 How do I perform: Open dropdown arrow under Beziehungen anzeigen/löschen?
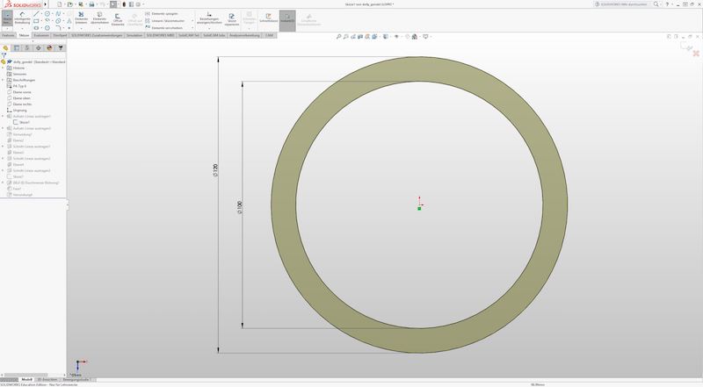209,29
